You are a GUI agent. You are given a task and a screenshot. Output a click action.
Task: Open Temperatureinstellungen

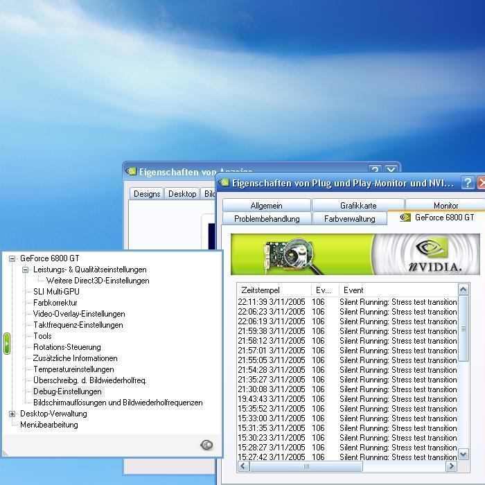(73, 369)
